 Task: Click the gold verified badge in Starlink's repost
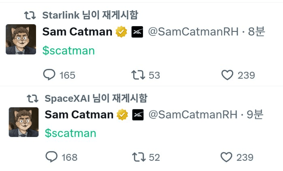pos(121,32)
